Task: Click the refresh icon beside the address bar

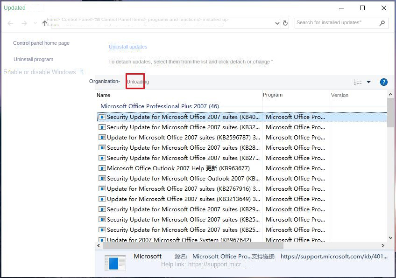Action: coord(285,22)
